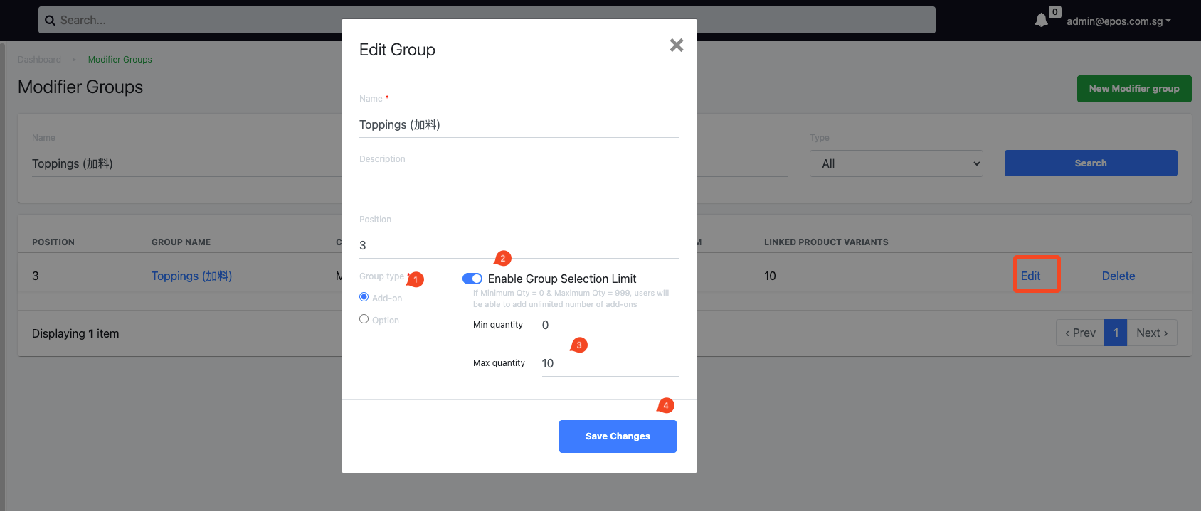This screenshot has width=1201, height=511.
Task: Close the Edit Group dialog
Action: coord(677,45)
